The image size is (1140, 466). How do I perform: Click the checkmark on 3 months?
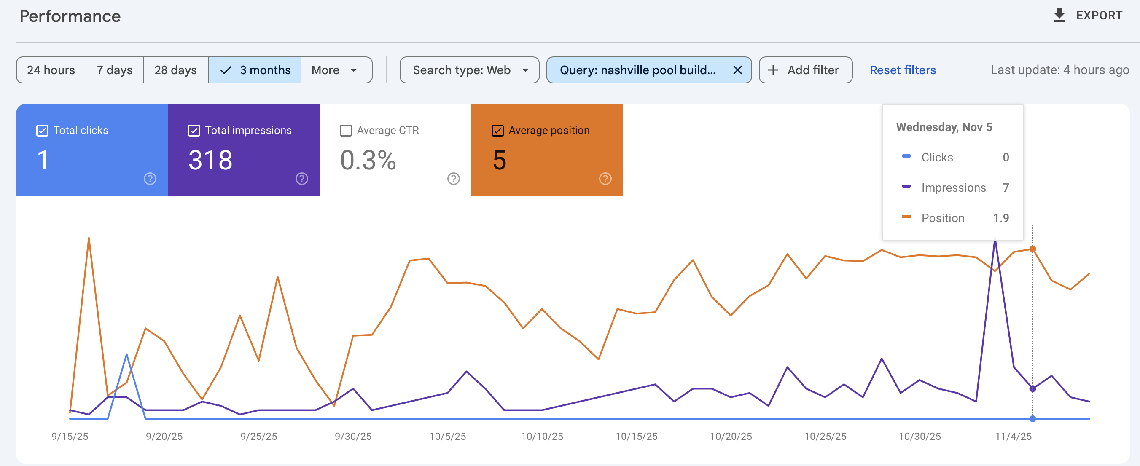point(226,70)
